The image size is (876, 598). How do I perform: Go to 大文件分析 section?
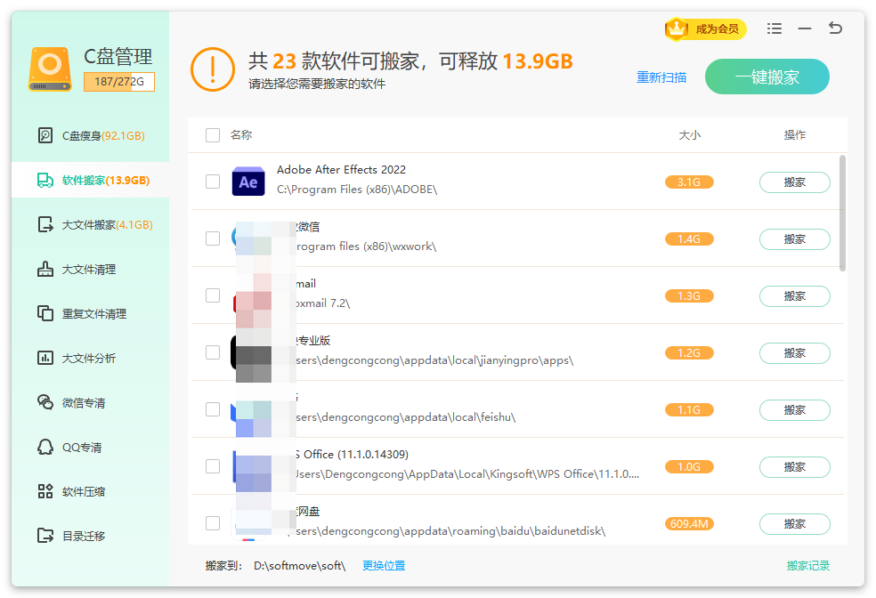coord(90,358)
